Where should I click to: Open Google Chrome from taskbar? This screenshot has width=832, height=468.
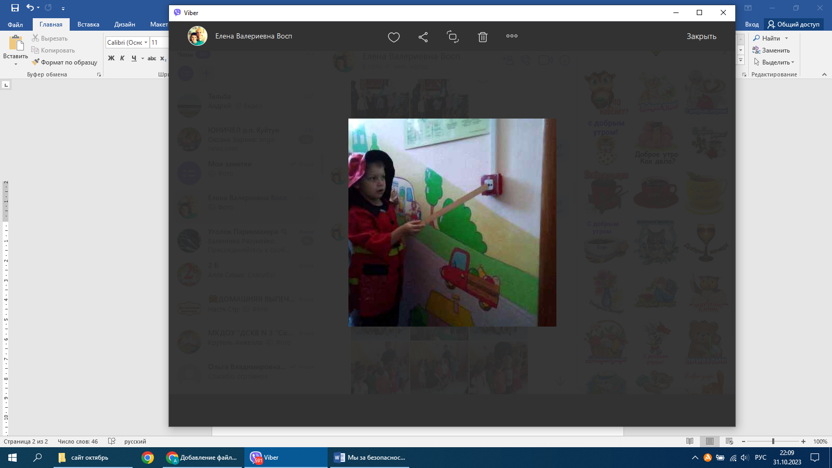point(148,458)
